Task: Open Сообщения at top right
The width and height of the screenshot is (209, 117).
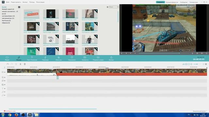Action: (184, 2)
